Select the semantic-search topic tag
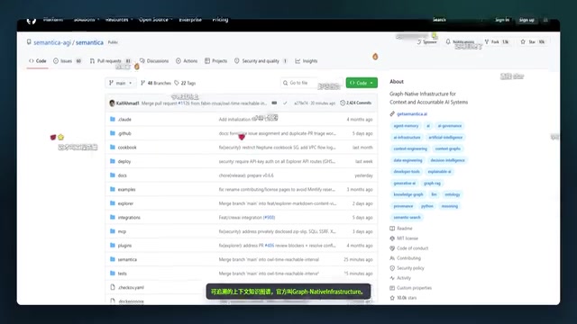Image resolution: width=577 pixels, height=324 pixels. point(407,218)
